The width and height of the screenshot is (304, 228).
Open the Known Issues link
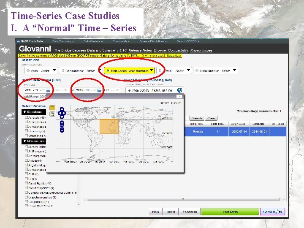pyautogui.click(x=201, y=50)
